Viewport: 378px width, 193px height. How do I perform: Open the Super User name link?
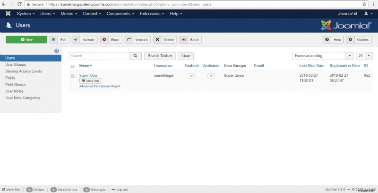coord(88,76)
